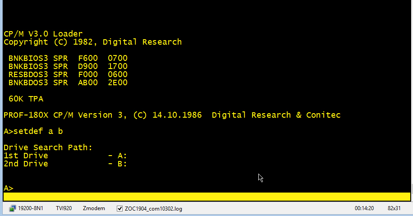Click the ZOC1904_com10302.log file name
This screenshot has height=216, width=413.
click(x=153, y=209)
